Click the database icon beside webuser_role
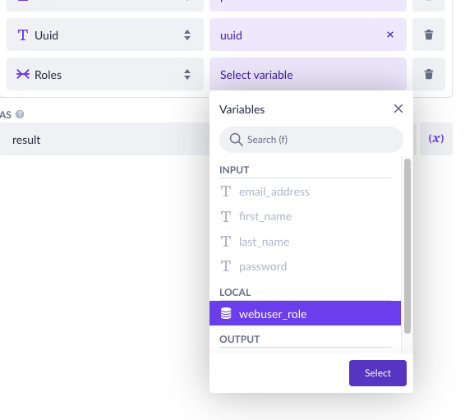The image size is (465, 420). [x=226, y=313]
